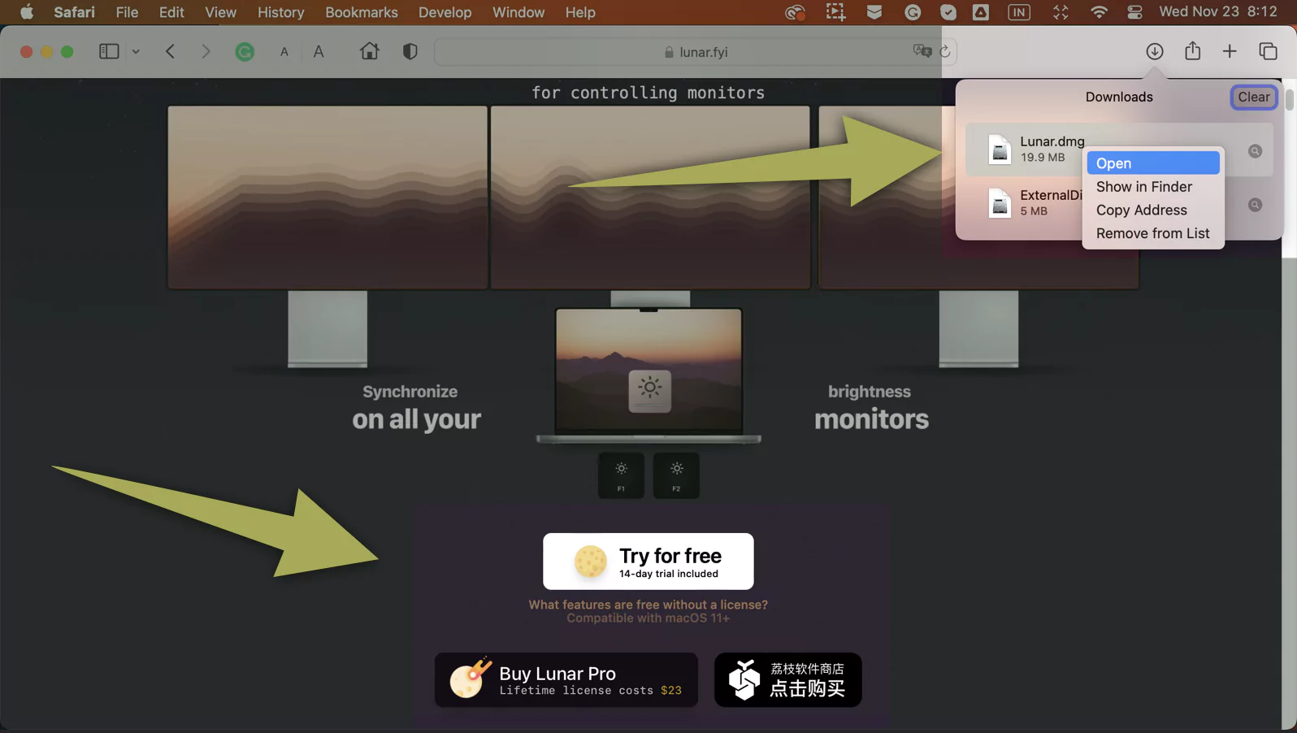Image resolution: width=1297 pixels, height=733 pixels.
Task: Click the 'Compatible with macOS 11+' text
Action: click(648, 618)
